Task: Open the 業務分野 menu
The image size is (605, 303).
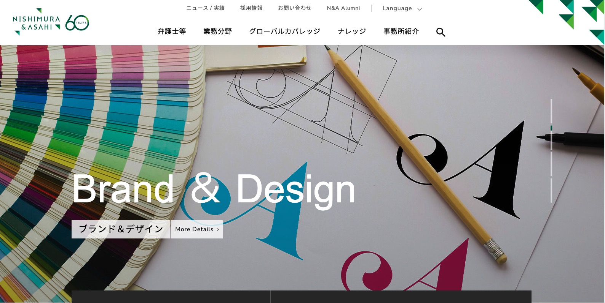Action: click(218, 32)
